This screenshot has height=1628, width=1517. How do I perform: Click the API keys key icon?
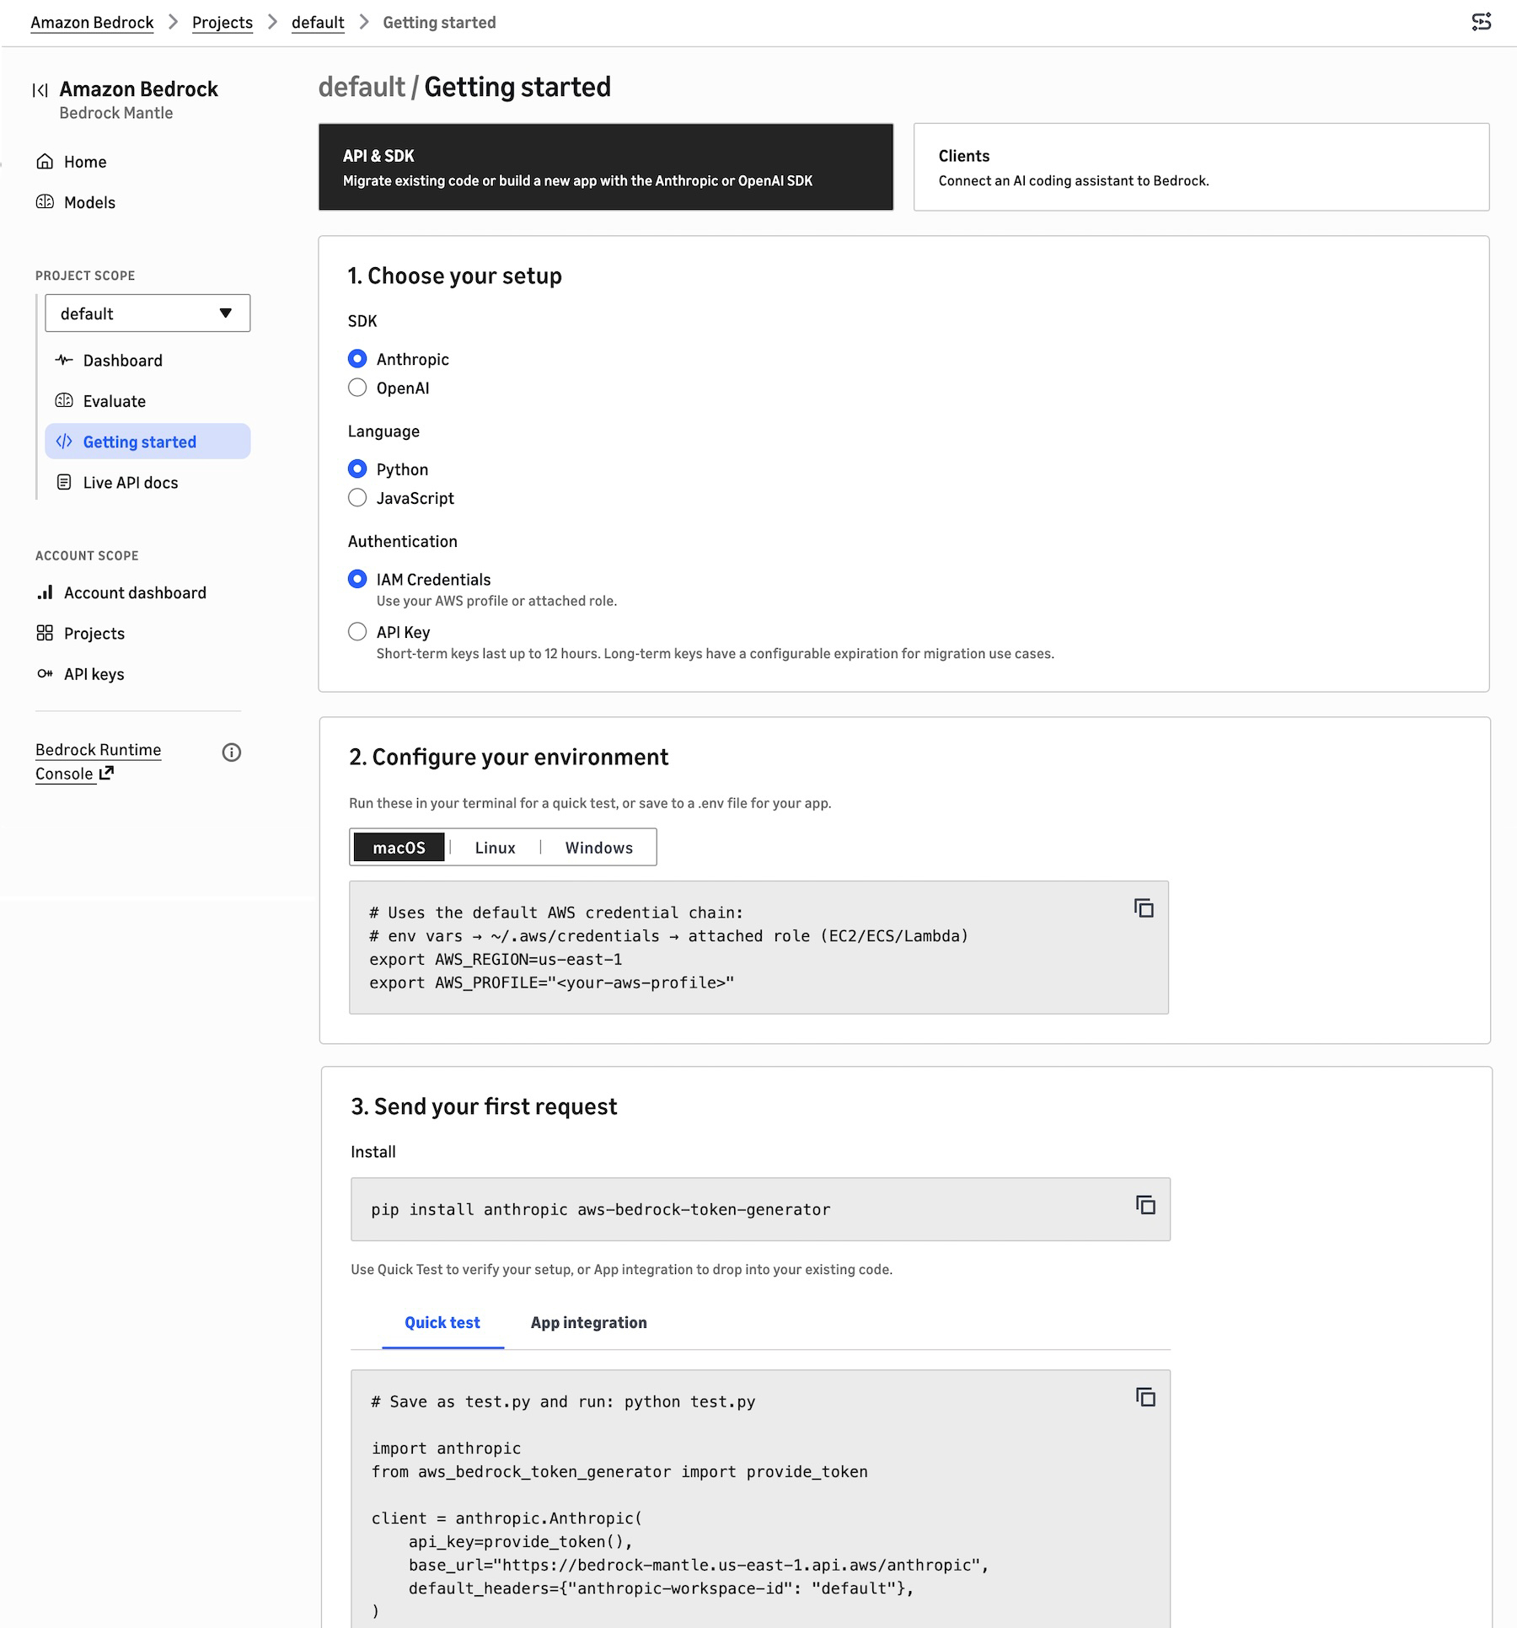pyautogui.click(x=45, y=674)
